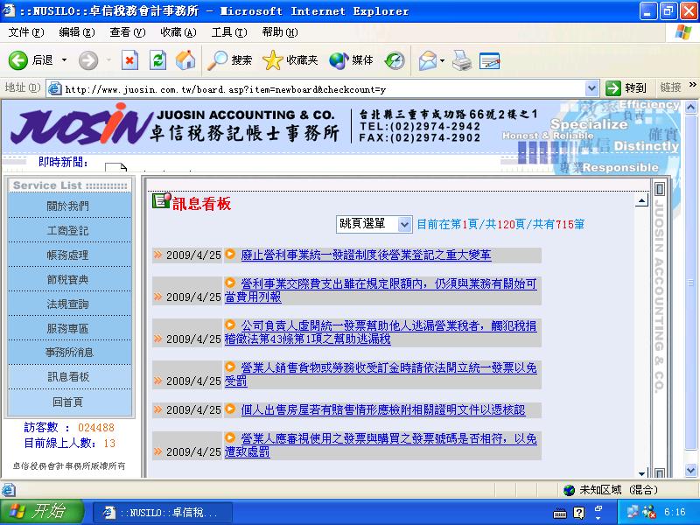Click the green Back arrow icon
Viewport: 700px width, 525px height.
click(x=17, y=60)
